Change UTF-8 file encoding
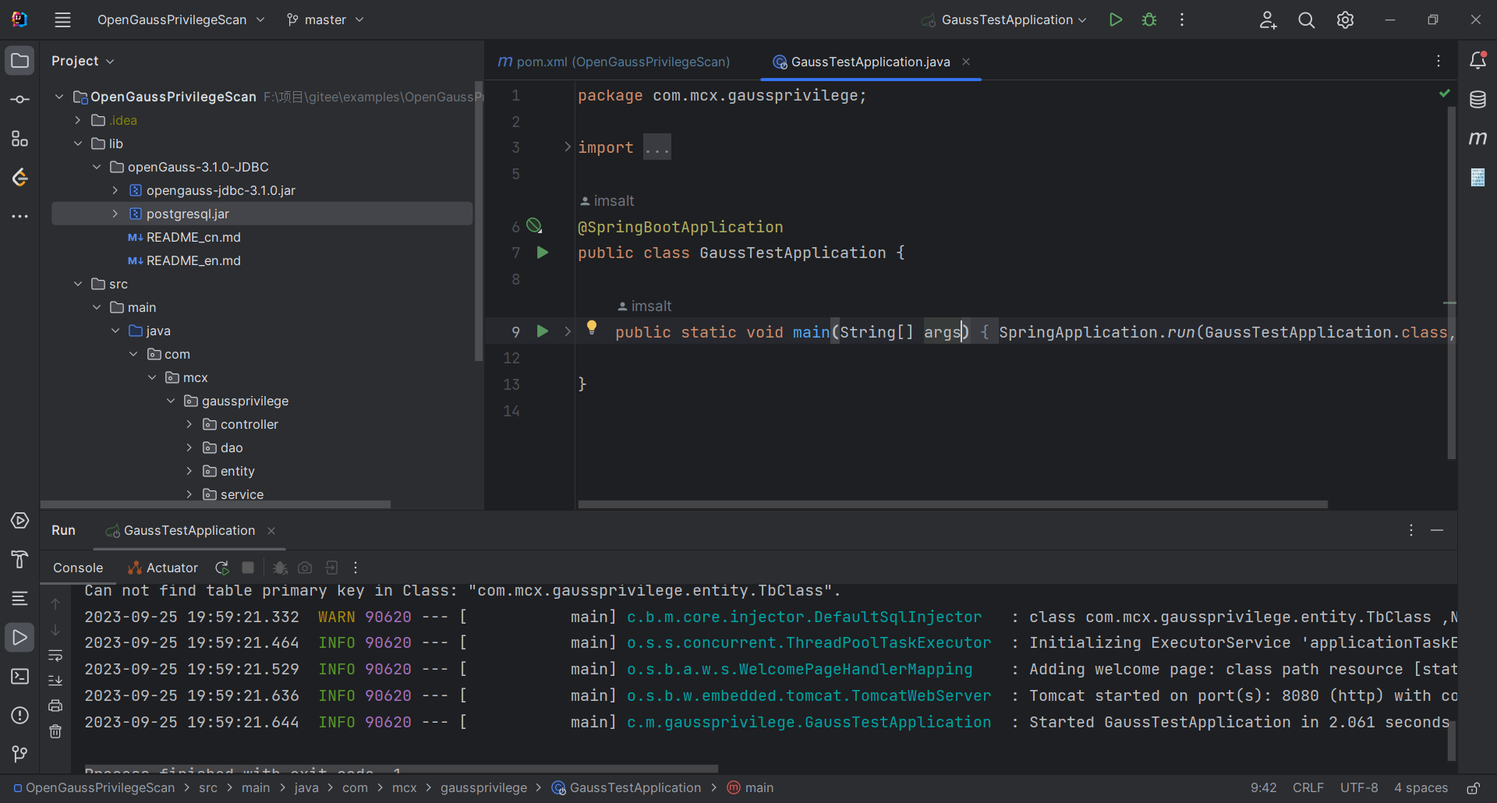Viewport: 1497px width, 803px height. pos(1359,788)
